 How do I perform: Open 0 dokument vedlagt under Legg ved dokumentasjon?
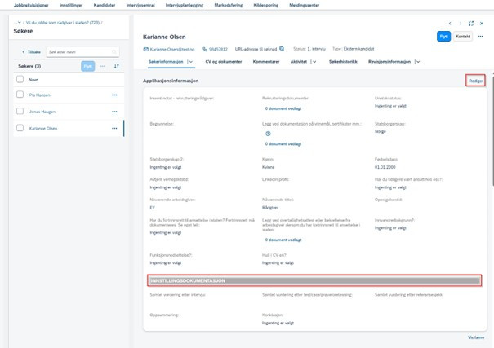pyautogui.click(x=283, y=144)
